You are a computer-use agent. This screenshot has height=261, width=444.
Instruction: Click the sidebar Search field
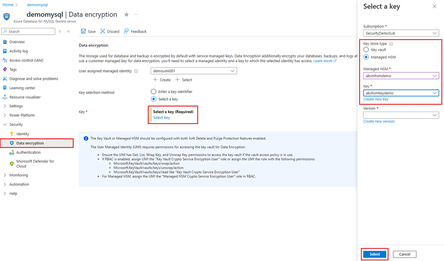(x=28, y=32)
